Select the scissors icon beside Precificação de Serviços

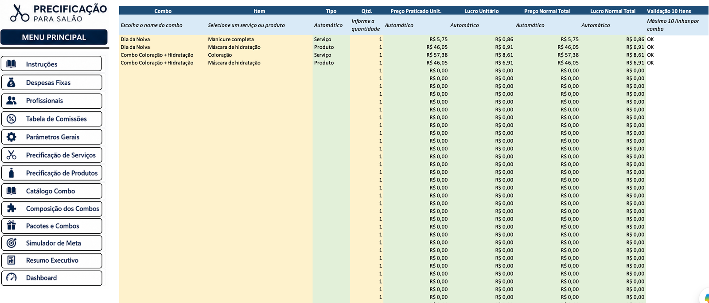(x=12, y=155)
